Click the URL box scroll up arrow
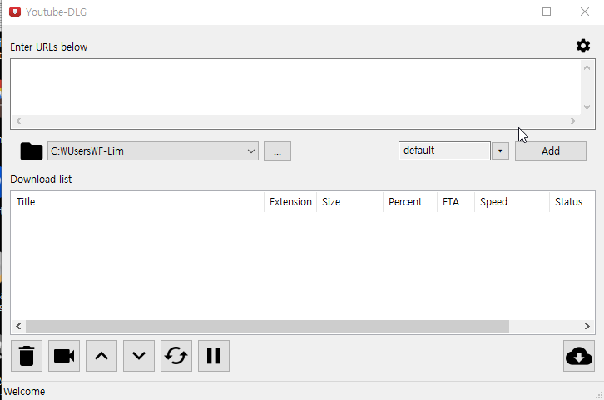Screen dimensions: 604x400 click(x=587, y=67)
